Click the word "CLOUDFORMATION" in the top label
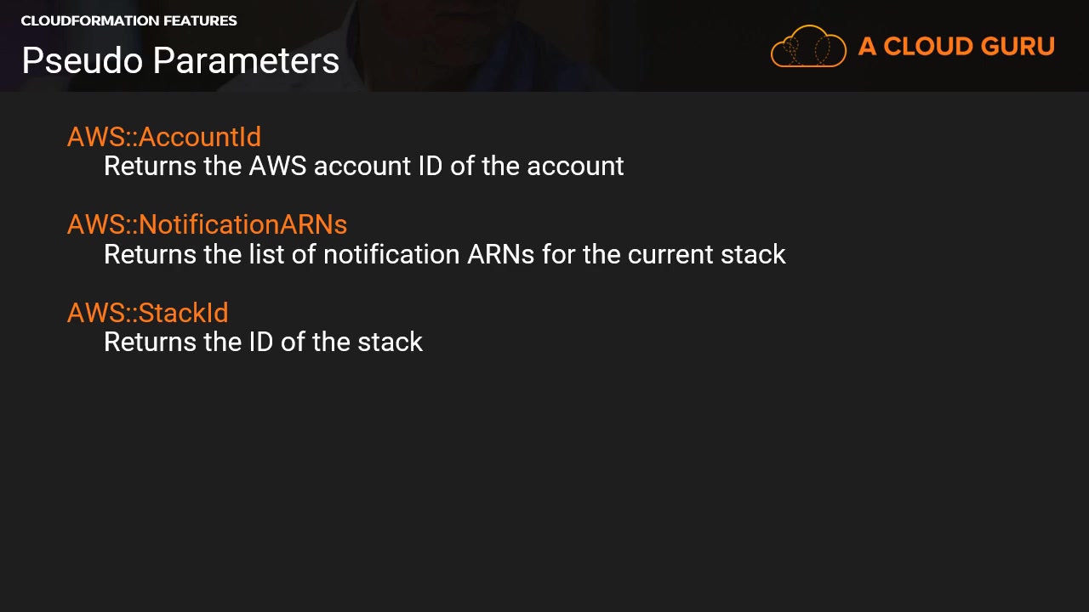 (x=92, y=20)
